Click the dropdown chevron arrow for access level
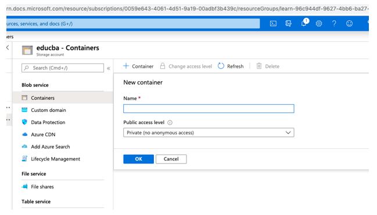The width and height of the screenshot is (377, 215). (x=288, y=133)
